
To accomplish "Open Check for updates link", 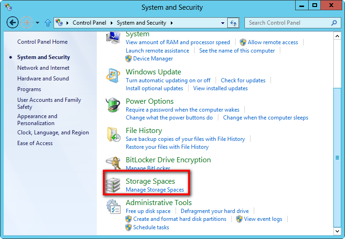I will pos(243,80).
